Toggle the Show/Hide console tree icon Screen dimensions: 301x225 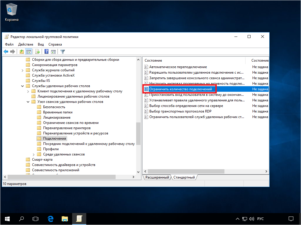pyautogui.click(x=28, y=52)
